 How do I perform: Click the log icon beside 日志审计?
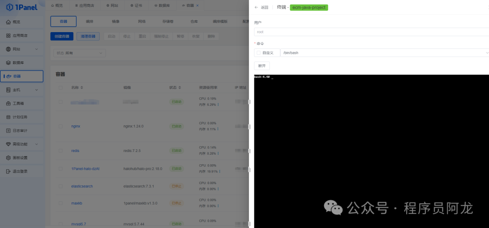coord(9,130)
